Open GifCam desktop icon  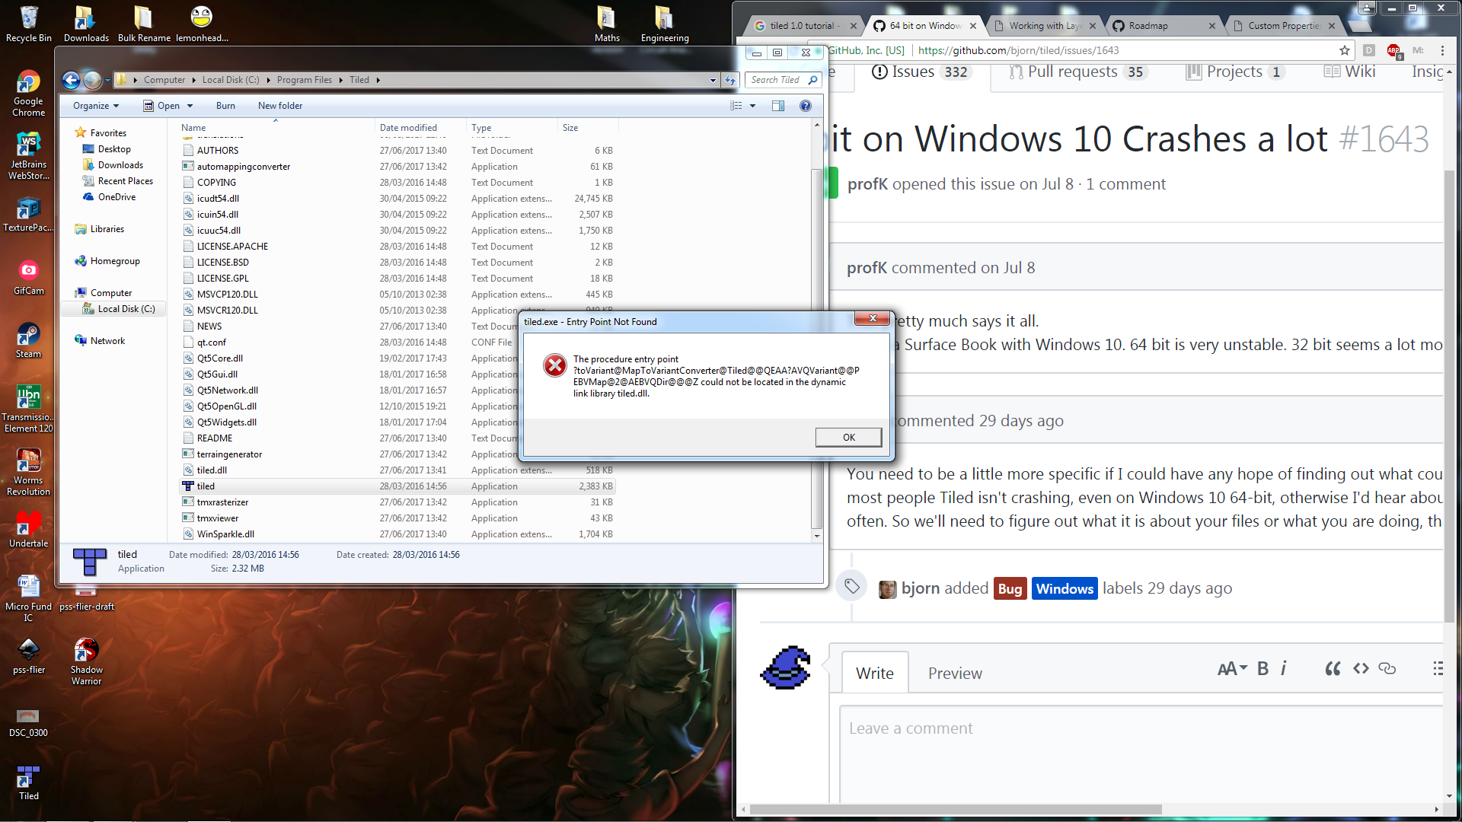point(28,276)
